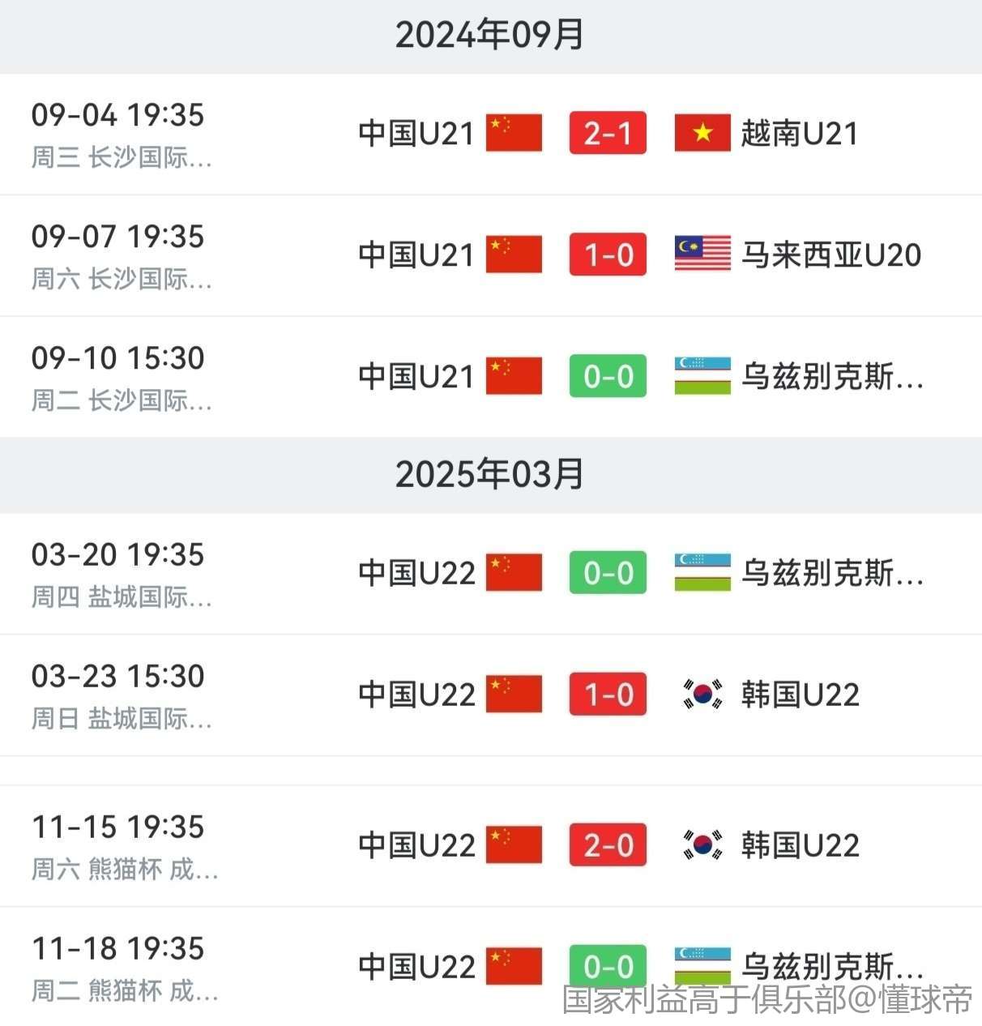
Task: Tap the 周六 熊猫杯 venue text
Action: [125, 870]
